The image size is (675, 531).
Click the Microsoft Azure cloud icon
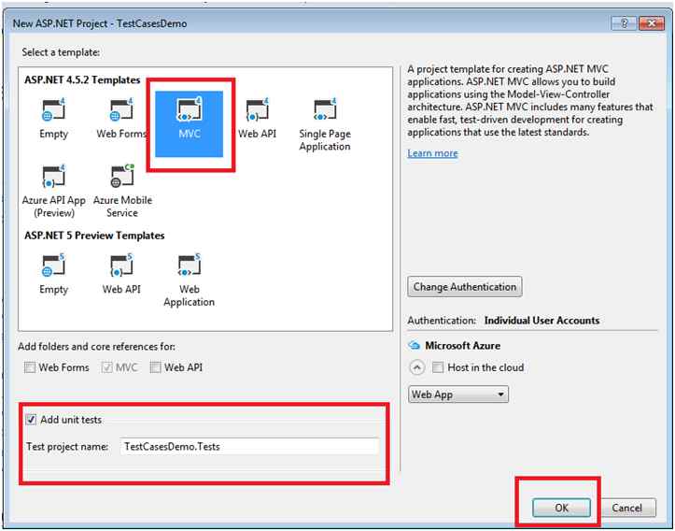click(x=415, y=345)
